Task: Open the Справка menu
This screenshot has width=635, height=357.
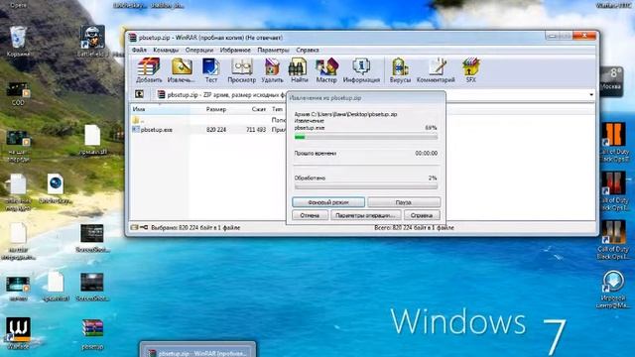Action: point(308,51)
